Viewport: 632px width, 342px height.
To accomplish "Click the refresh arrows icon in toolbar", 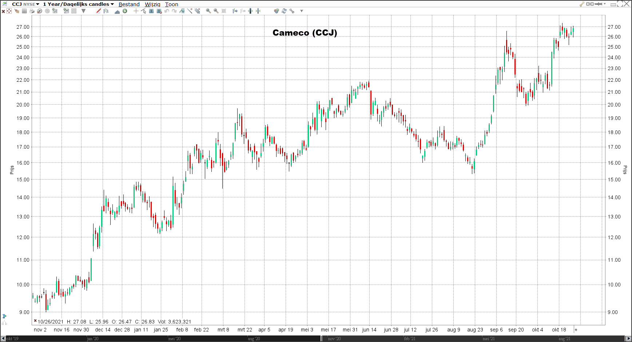I will tap(284, 11).
